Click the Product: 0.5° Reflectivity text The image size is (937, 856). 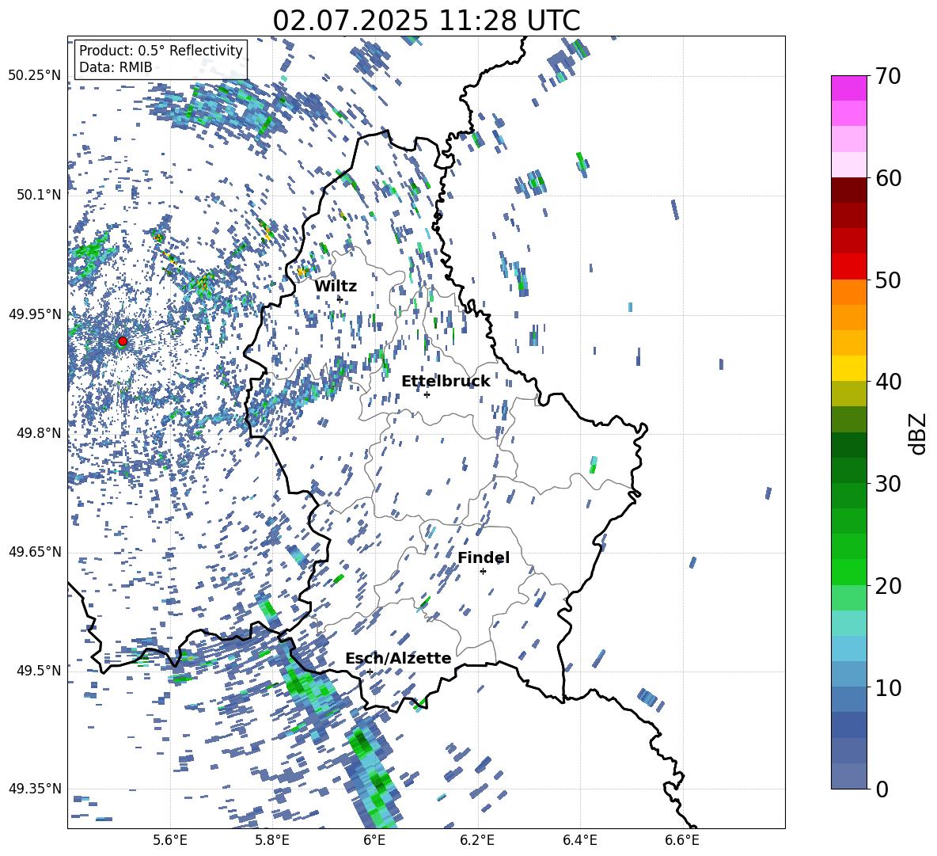pyautogui.click(x=161, y=50)
